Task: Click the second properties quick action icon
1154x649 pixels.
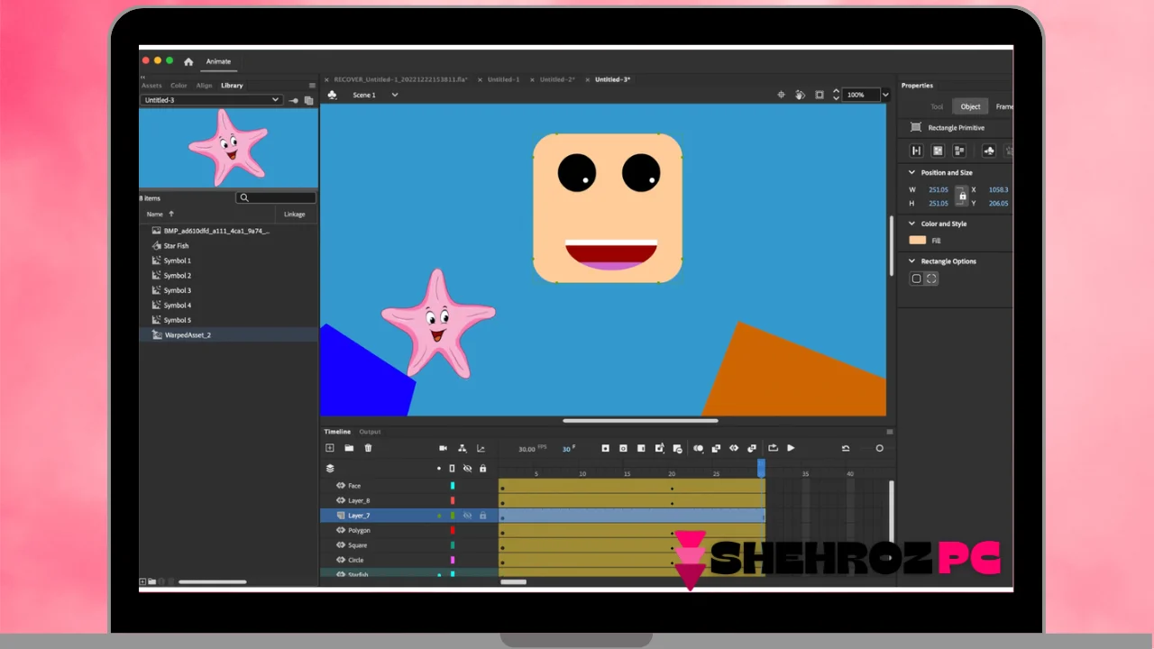Action: (x=938, y=151)
